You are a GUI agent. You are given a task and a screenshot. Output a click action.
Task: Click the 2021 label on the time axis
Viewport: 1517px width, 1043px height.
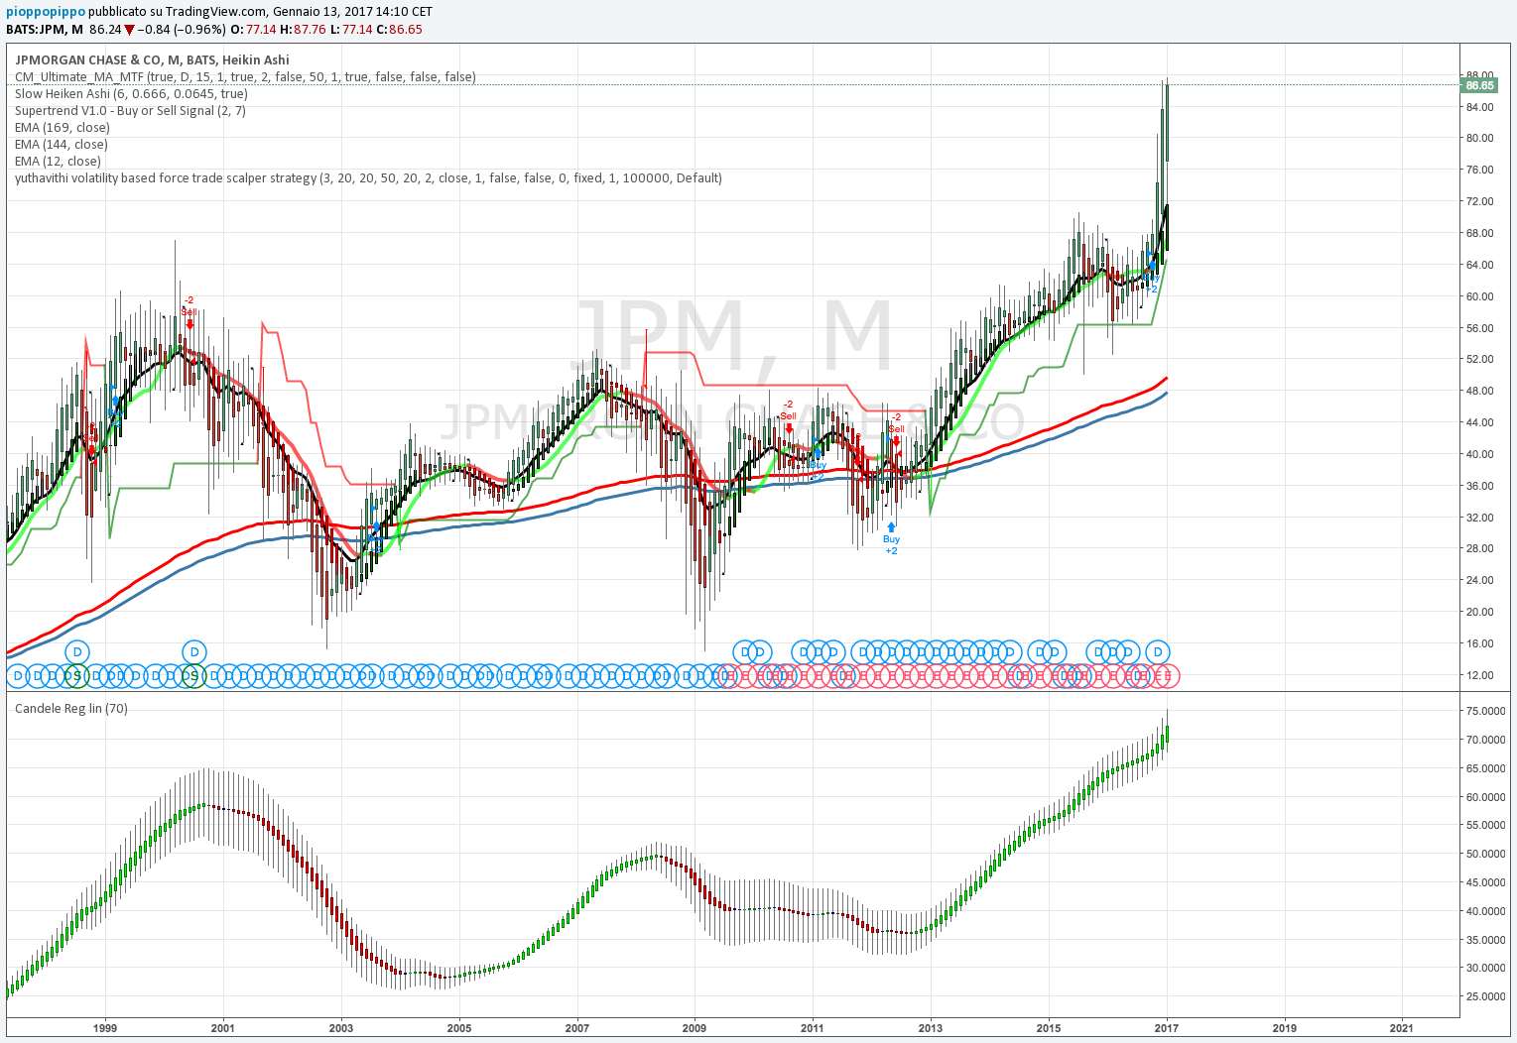1402,1027
